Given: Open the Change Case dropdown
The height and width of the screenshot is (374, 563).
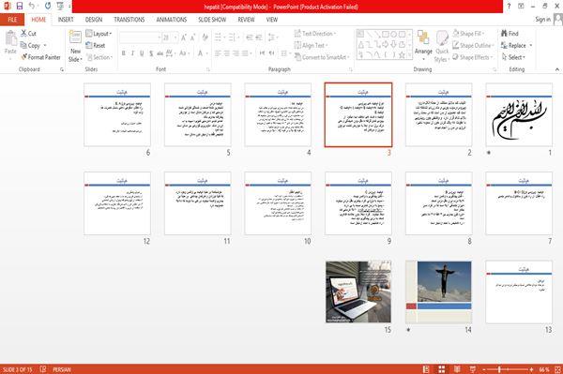Looking at the screenshot, I should point(184,53).
